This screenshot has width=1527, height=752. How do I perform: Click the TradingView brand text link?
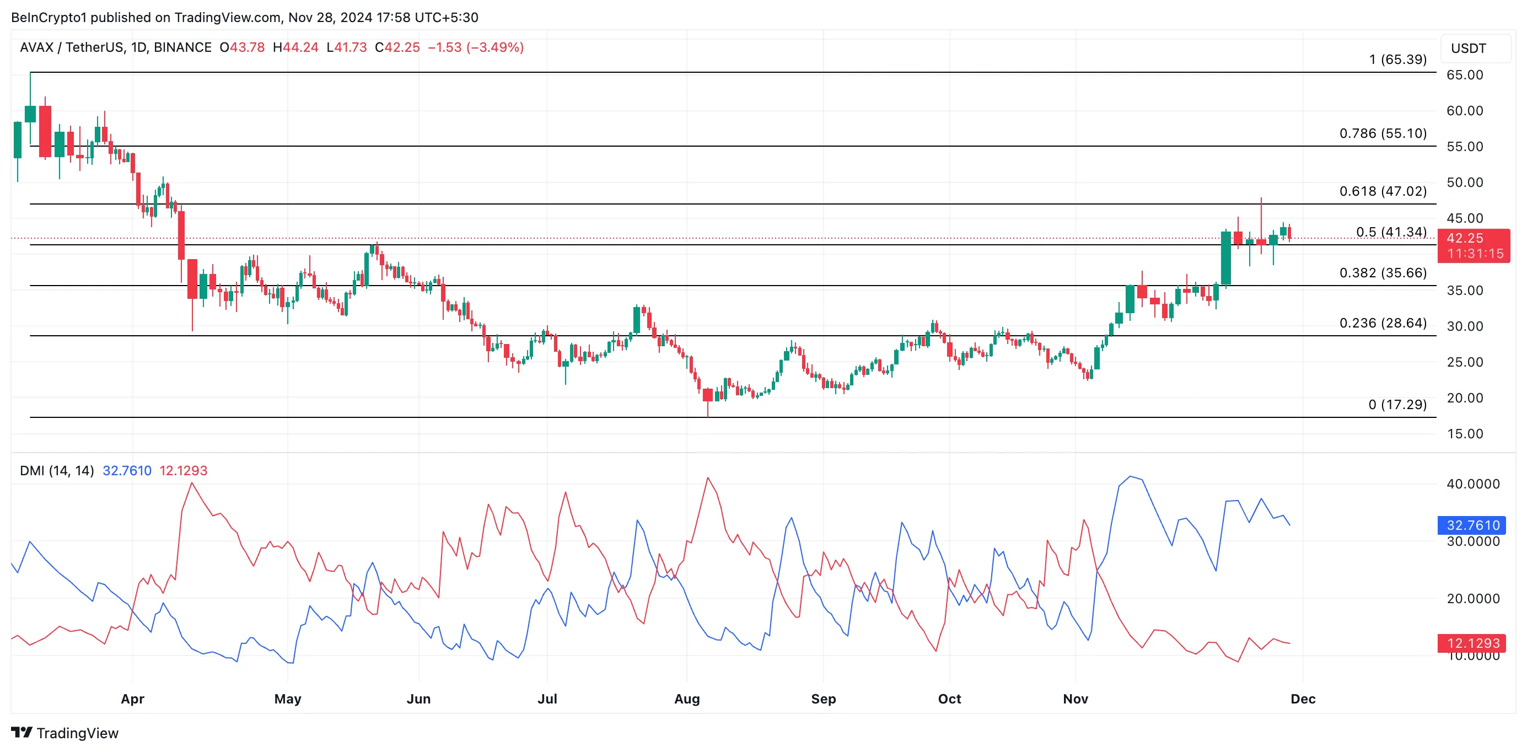77,733
